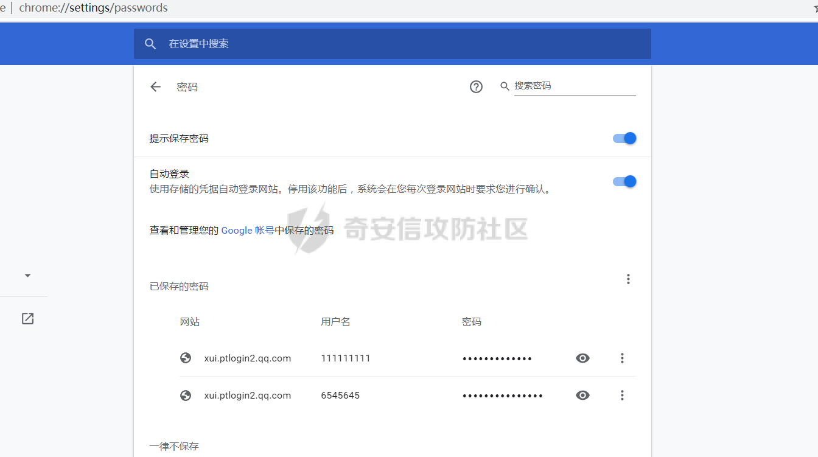Screen dimensions: 818x457
Task: Reveal the password for user 6545645
Action: tap(582, 396)
